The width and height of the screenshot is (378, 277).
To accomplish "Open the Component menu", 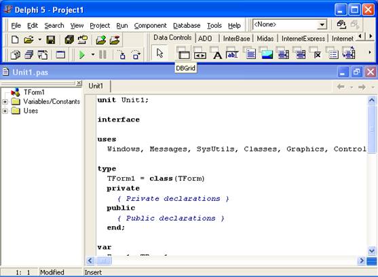I will tap(150, 26).
